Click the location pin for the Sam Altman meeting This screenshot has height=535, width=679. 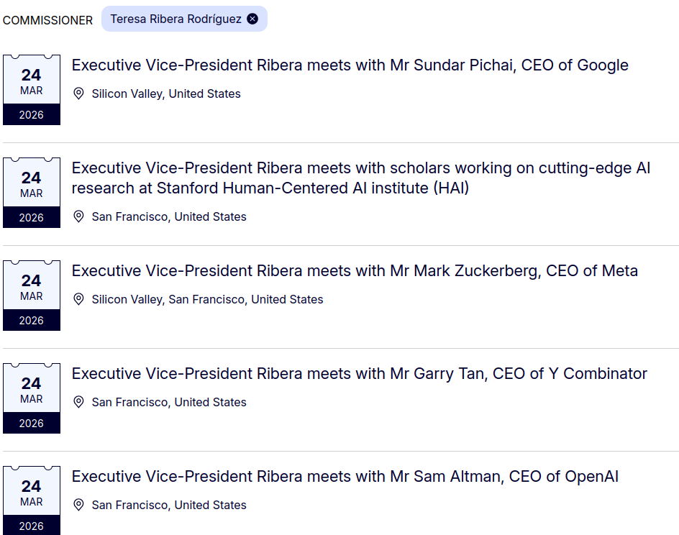point(79,505)
